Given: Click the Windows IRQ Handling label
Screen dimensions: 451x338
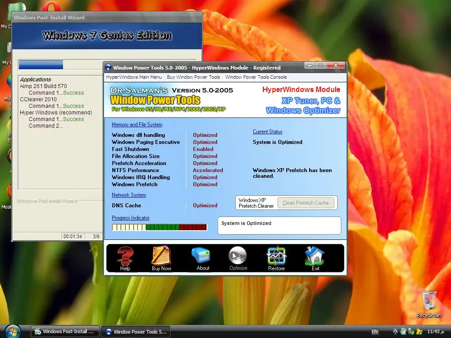Looking at the screenshot, I should pyautogui.click(x=140, y=177).
